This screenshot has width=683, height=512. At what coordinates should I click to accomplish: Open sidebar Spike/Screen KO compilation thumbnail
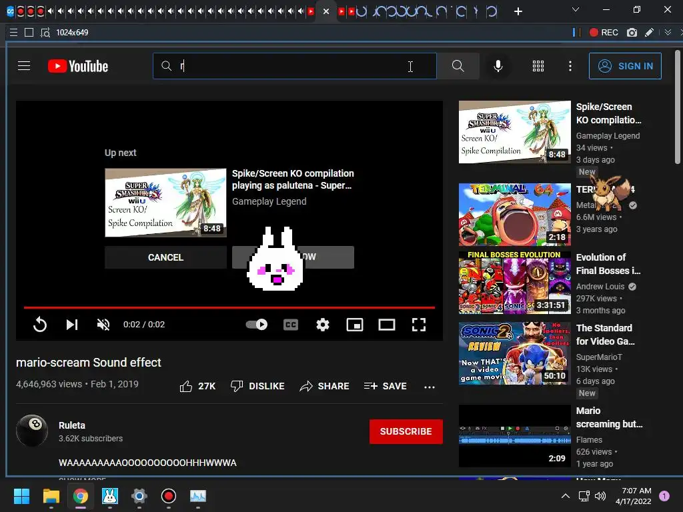click(514, 132)
